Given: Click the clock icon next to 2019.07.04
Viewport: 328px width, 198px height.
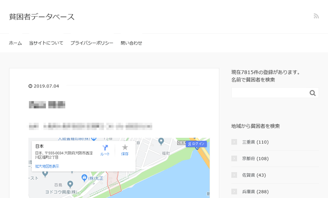Looking at the screenshot, I should click(x=30, y=86).
